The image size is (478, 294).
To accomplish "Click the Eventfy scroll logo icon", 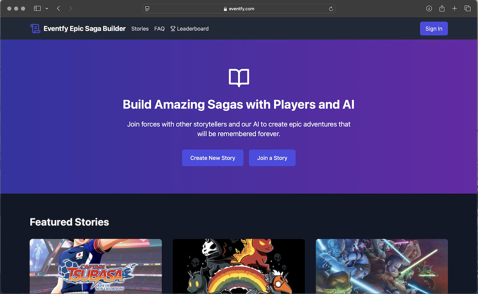I will (x=35, y=29).
